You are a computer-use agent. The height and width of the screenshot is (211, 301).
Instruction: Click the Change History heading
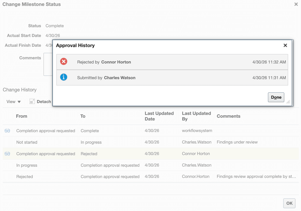[x=20, y=90]
